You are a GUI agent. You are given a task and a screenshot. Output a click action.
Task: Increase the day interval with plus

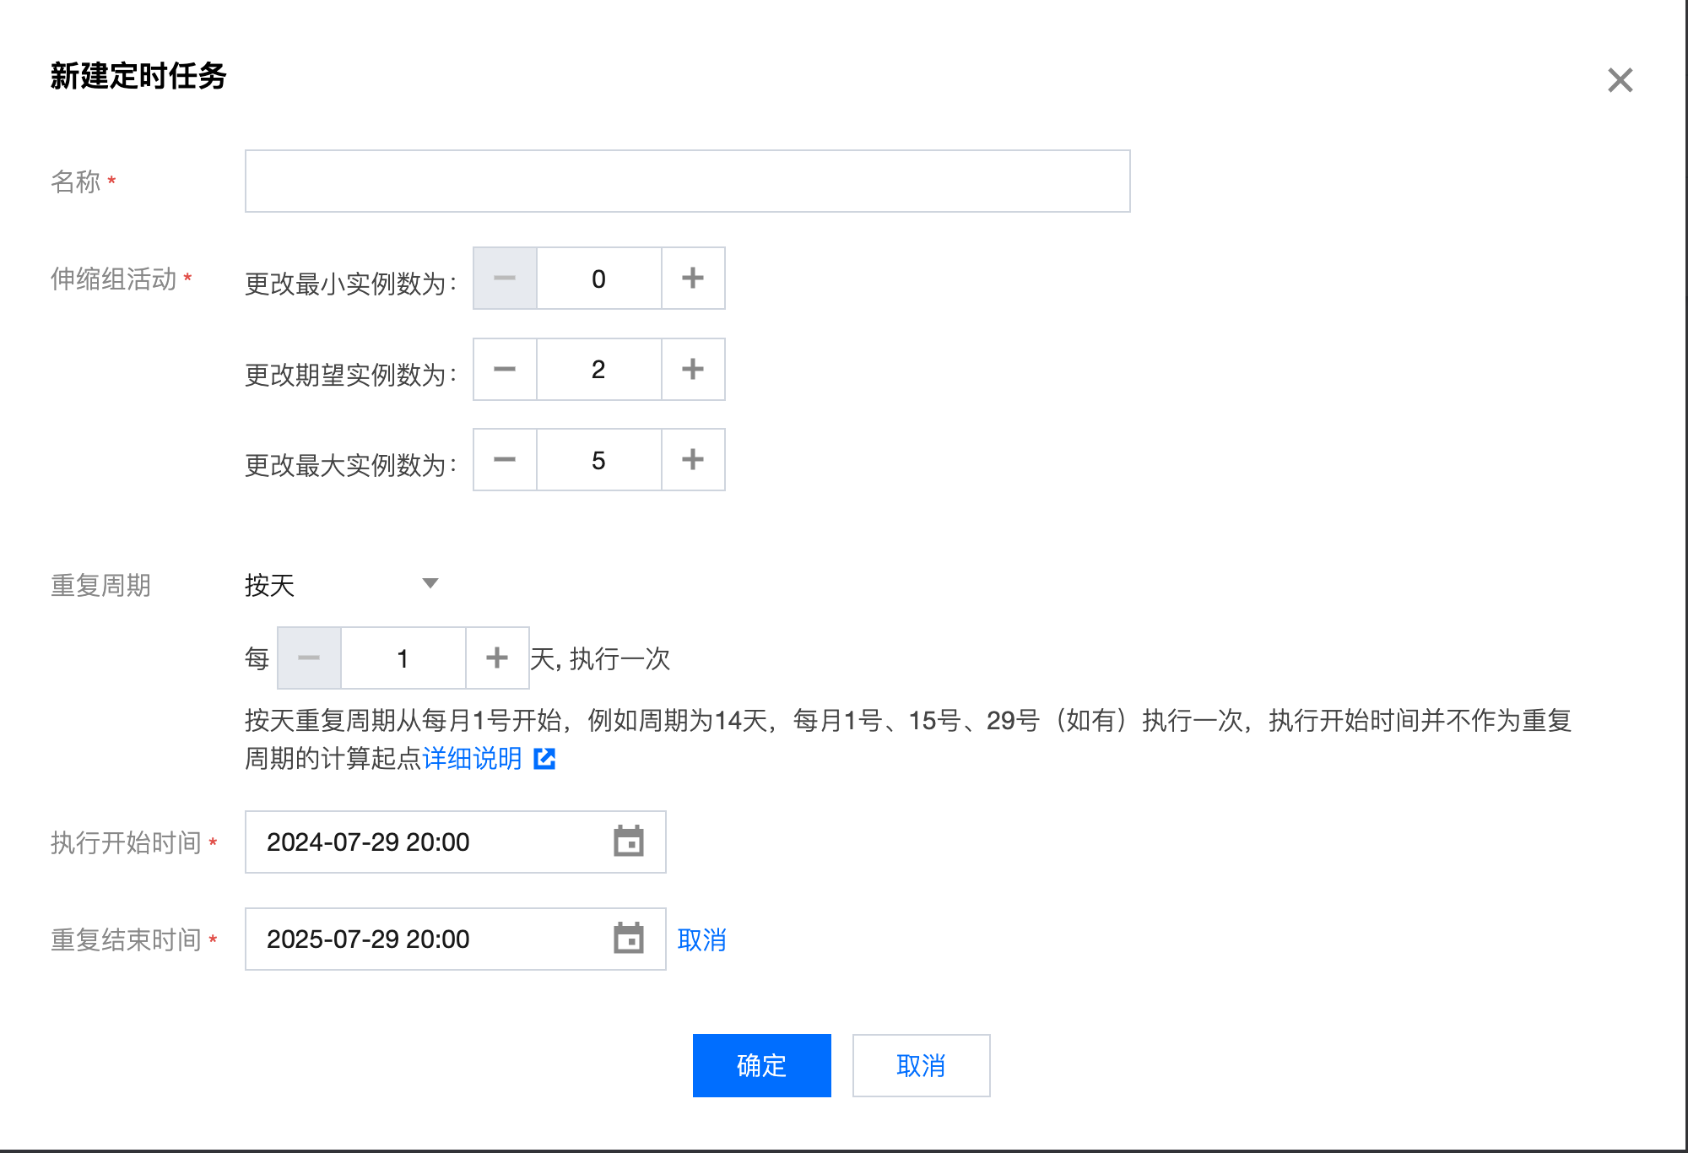pos(497,658)
